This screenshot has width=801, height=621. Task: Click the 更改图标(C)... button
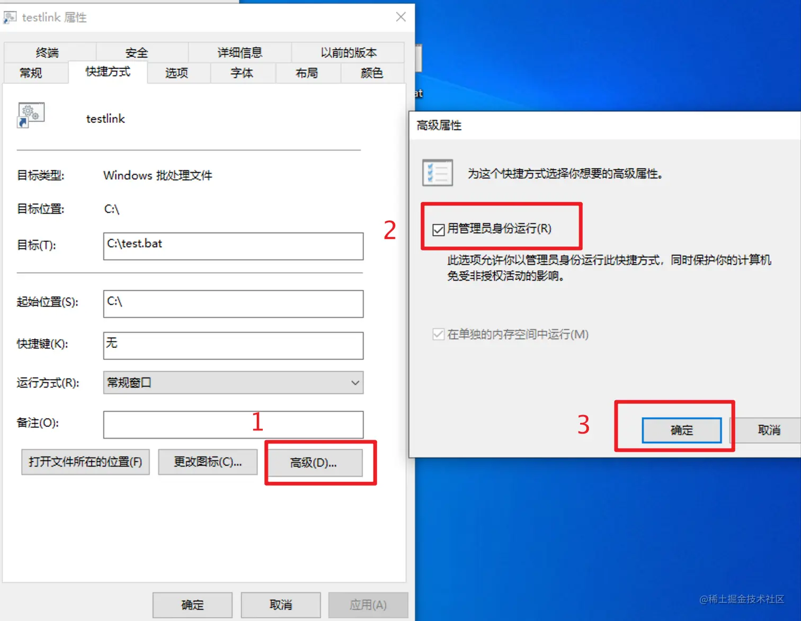207,462
